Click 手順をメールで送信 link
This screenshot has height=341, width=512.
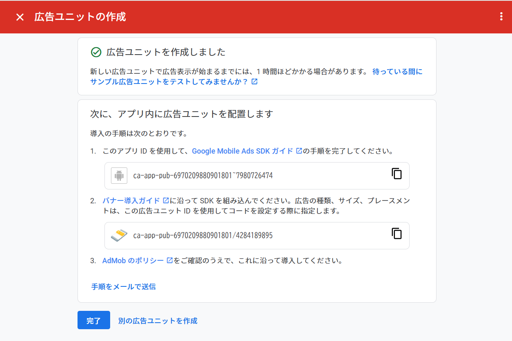pos(123,286)
